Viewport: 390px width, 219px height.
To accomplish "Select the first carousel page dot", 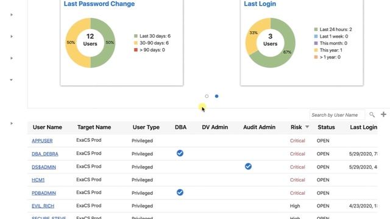I will [x=207, y=96].
